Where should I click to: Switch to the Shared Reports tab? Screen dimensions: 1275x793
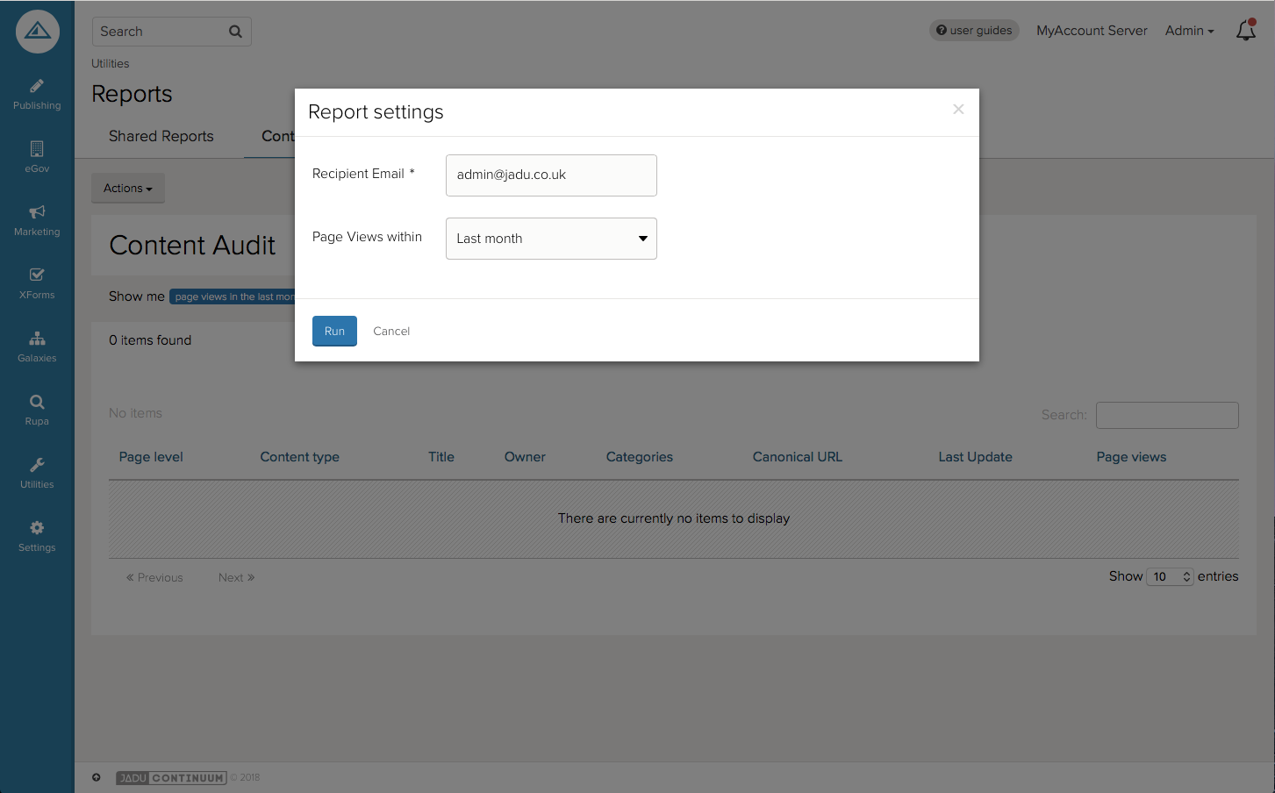tap(161, 136)
